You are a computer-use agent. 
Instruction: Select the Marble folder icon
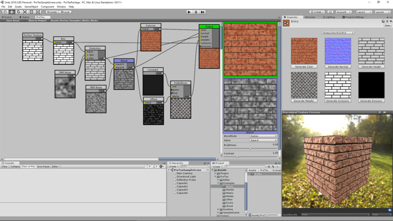point(224,189)
